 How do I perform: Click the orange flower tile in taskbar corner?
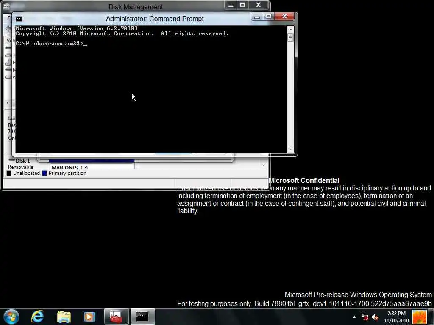(419, 317)
